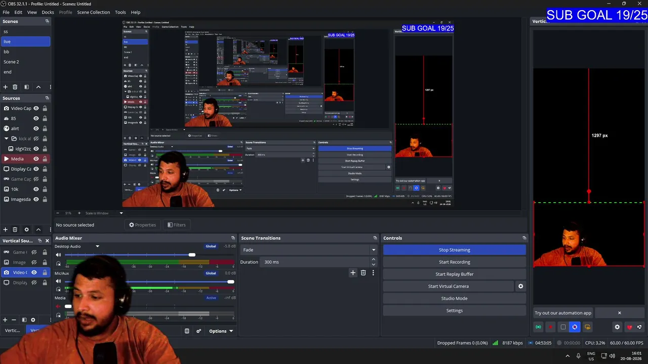
Task: Mute Mic/Aux with the speaker icon
Action: point(58,281)
